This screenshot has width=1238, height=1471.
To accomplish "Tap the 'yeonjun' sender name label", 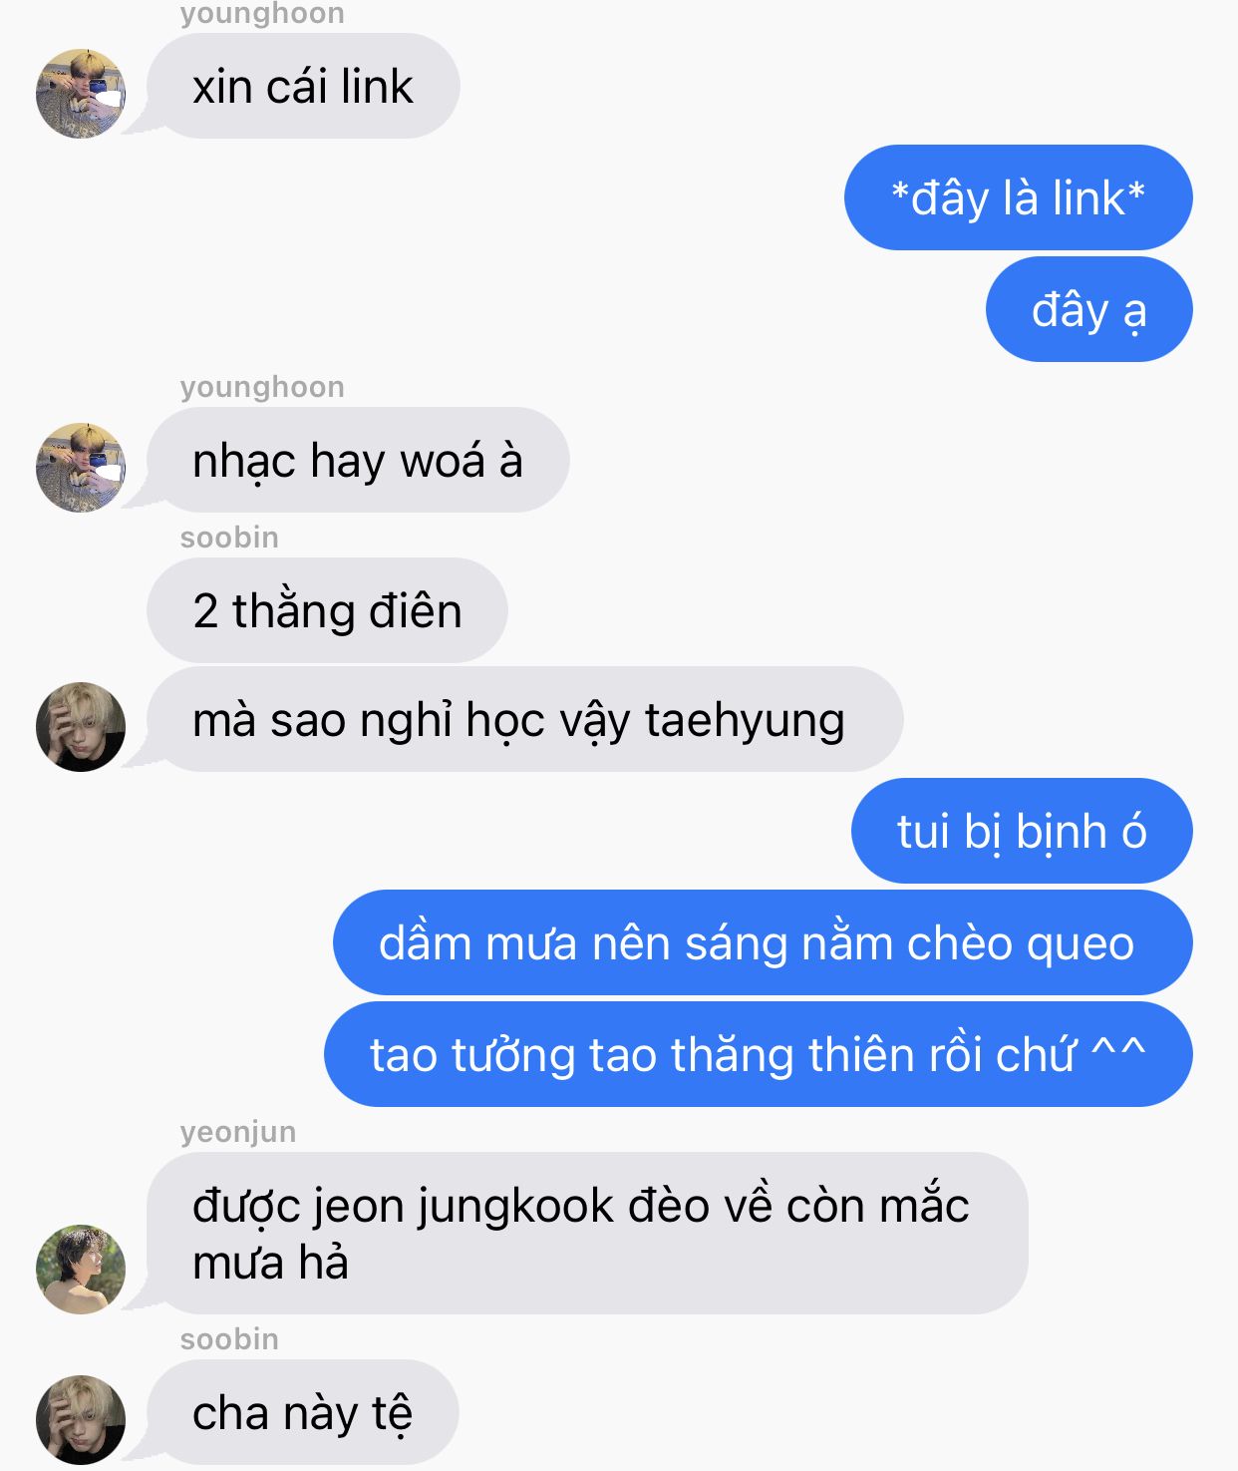I will [238, 1132].
